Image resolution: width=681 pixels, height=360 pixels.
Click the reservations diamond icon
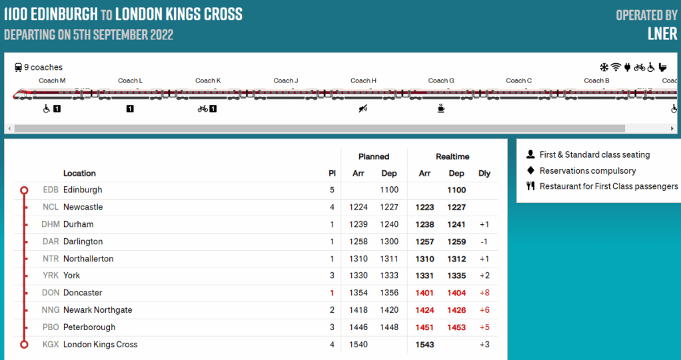pos(530,170)
